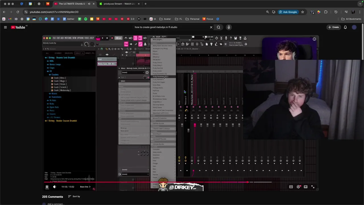Open FL Studio FILE menu
This screenshot has height=205, width=364.
[x=54, y=38]
